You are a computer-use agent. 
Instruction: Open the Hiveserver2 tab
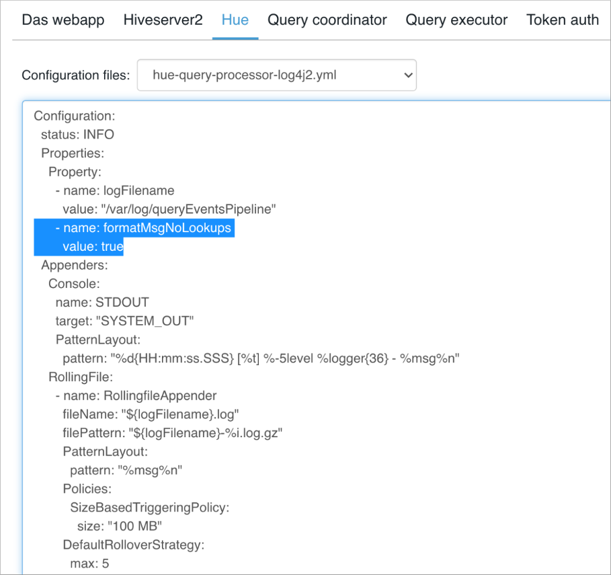(x=163, y=20)
